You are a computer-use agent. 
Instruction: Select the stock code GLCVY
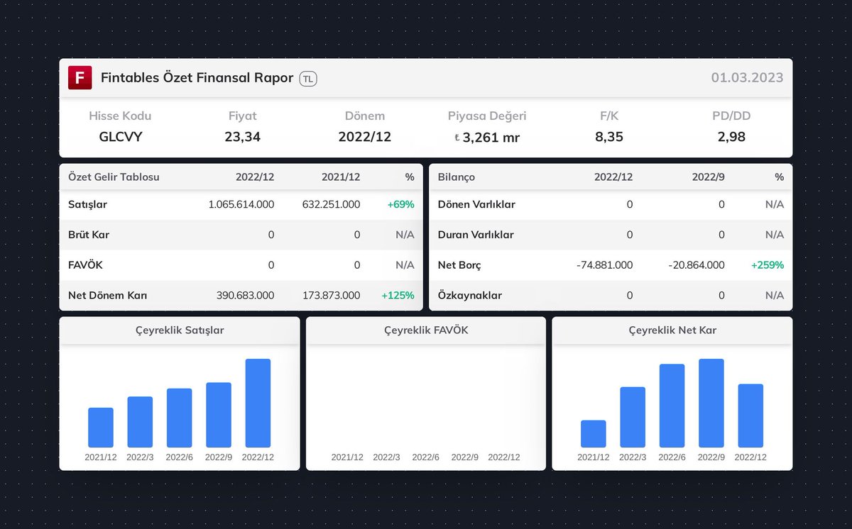pyautogui.click(x=121, y=137)
